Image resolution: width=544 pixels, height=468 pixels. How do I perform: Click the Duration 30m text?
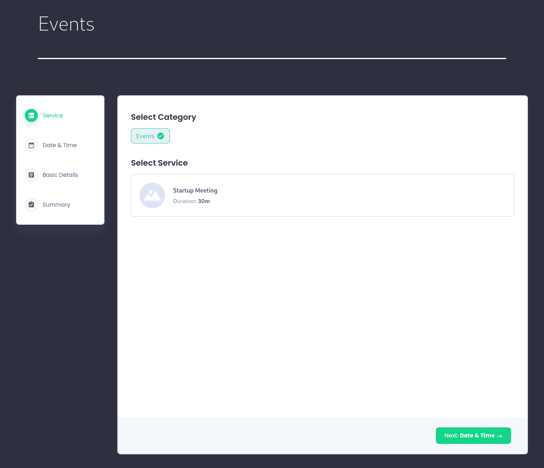point(192,201)
